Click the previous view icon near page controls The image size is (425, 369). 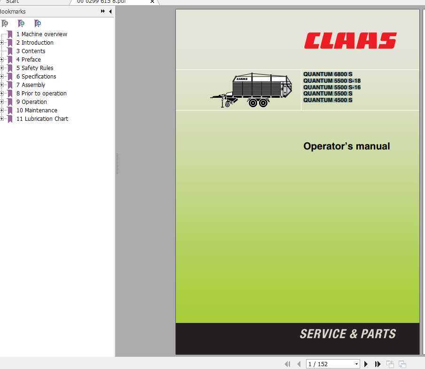390,364
